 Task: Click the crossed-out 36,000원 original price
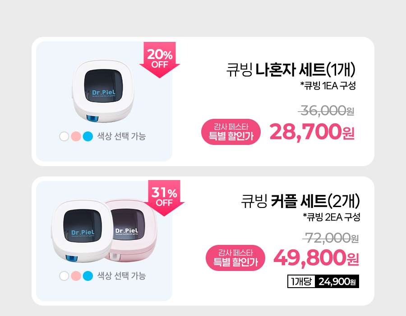click(326, 111)
